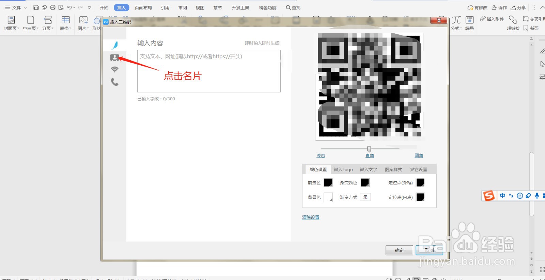Click the Print icon in the quick access bar
The height and width of the screenshot is (280, 545).
tap(53, 7)
